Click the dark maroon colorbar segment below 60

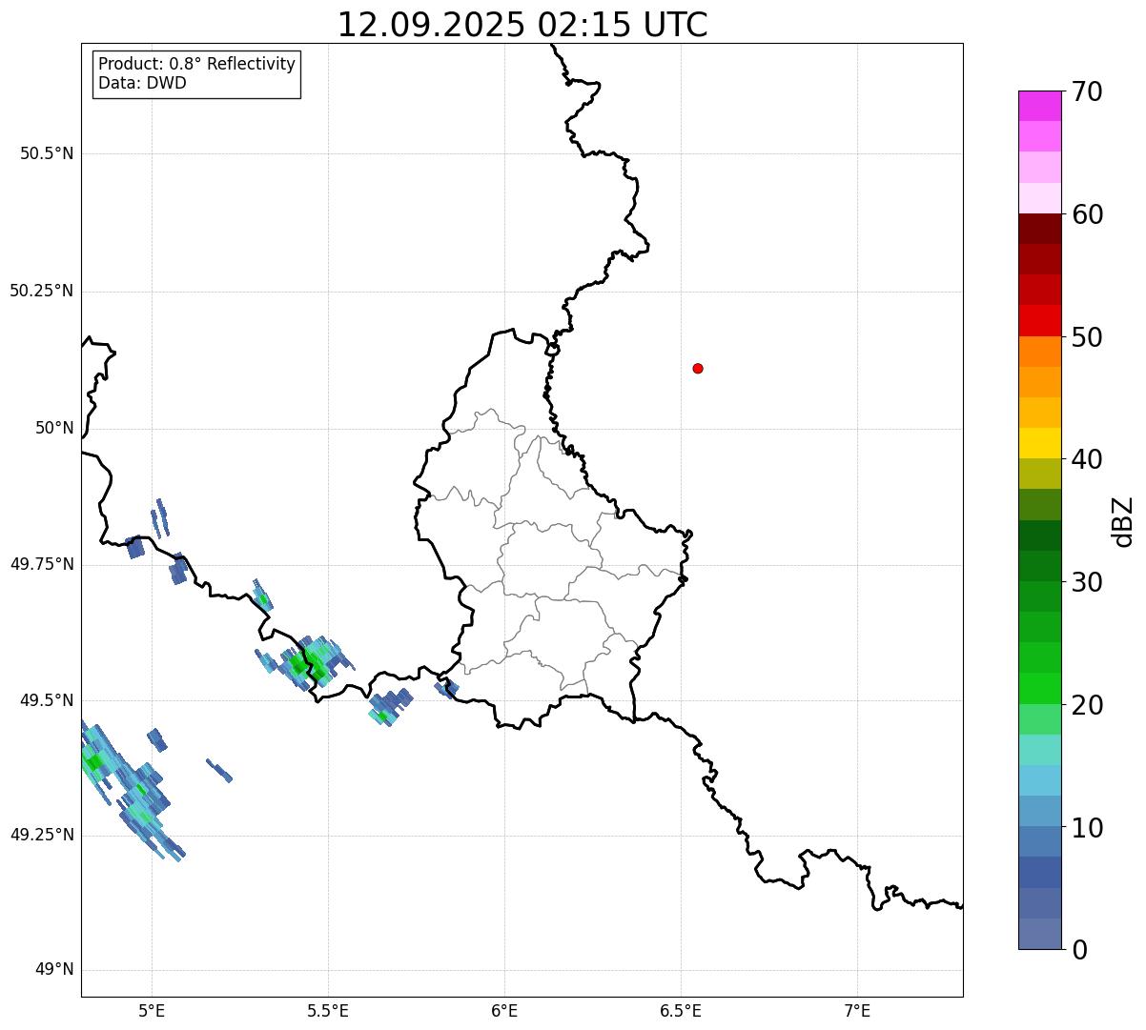click(x=1039, y=229)
